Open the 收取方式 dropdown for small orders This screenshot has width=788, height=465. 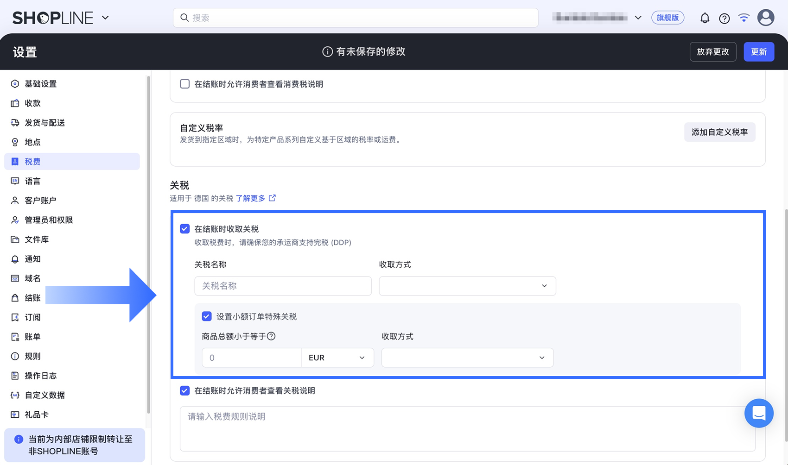coord(467,358)
